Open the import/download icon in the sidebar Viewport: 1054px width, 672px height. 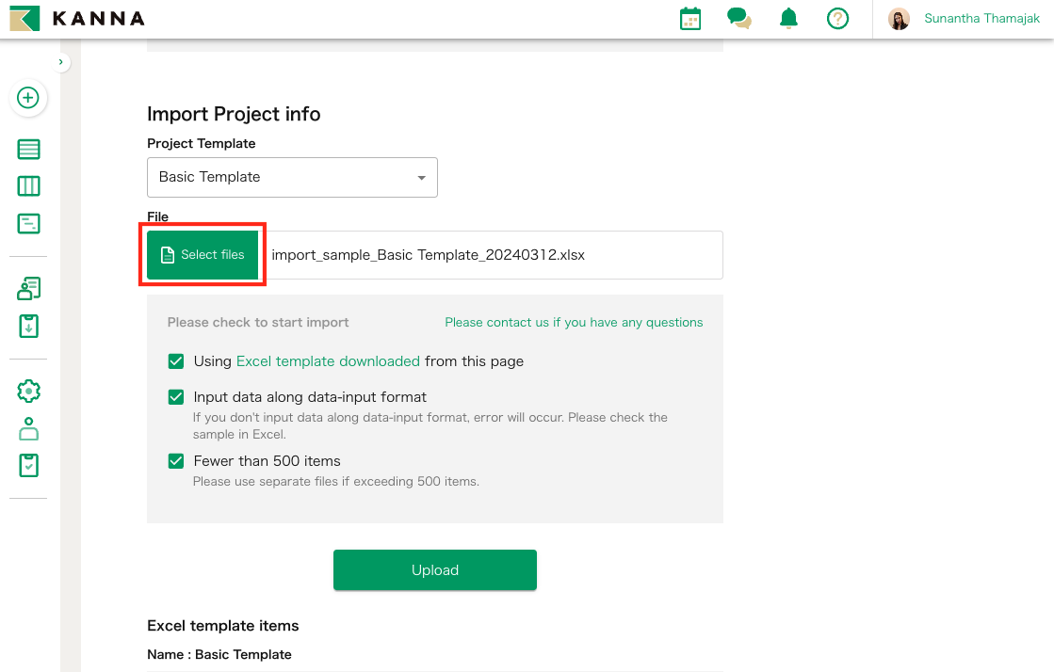(x=27, y=326)
